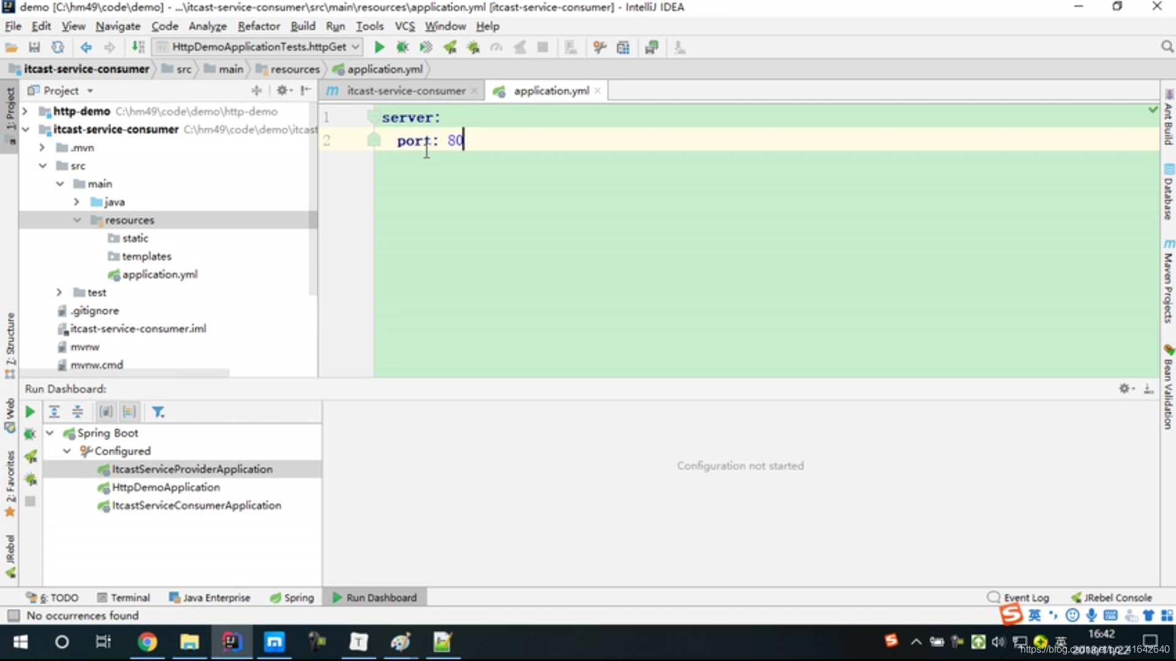Screen dimensions: 1176x661
Task: Expand the java folder
Action: [76, 202]
